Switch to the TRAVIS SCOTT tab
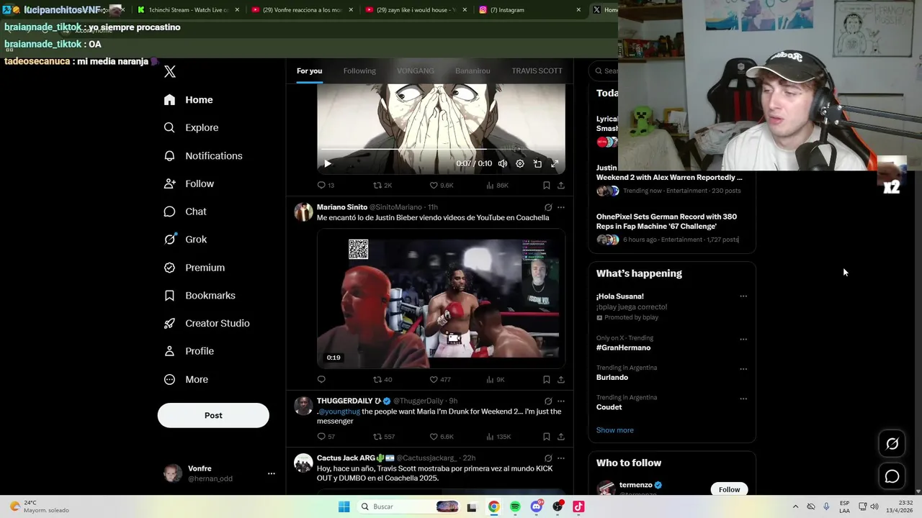Image resolution: width=922 pixels, height=518 pixels. (537, 71)
